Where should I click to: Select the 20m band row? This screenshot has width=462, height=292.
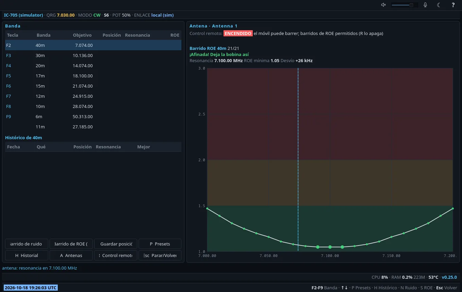coord(93,66)
